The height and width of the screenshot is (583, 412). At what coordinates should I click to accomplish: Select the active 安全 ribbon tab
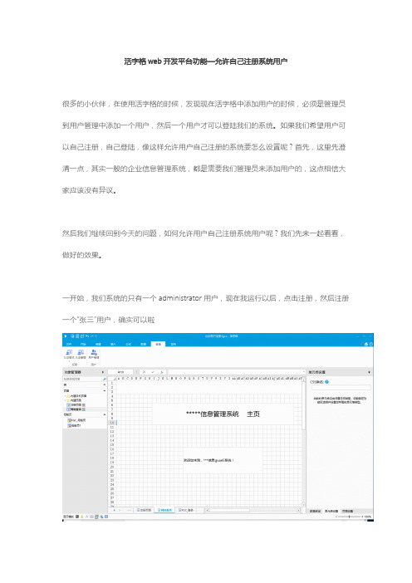[x=158, y=345]
